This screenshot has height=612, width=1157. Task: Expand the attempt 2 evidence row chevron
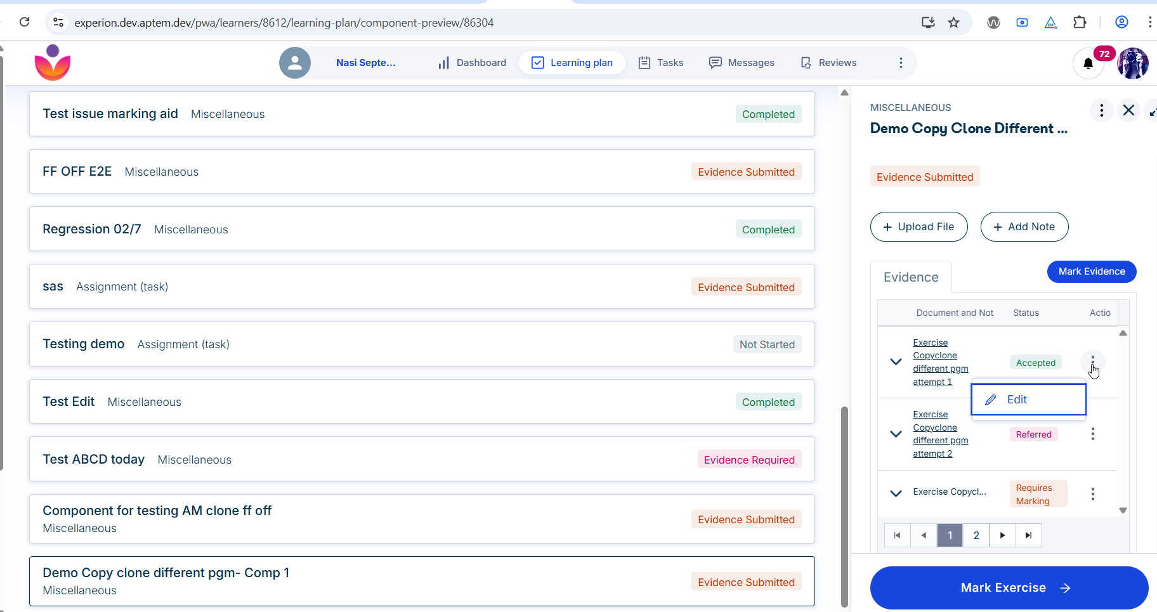pyautogui.click(x=896, y=434)
